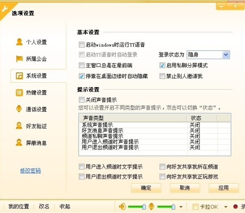
Task: Check 关闭声音提示 checkbox
Action: [x=81, y=100]
